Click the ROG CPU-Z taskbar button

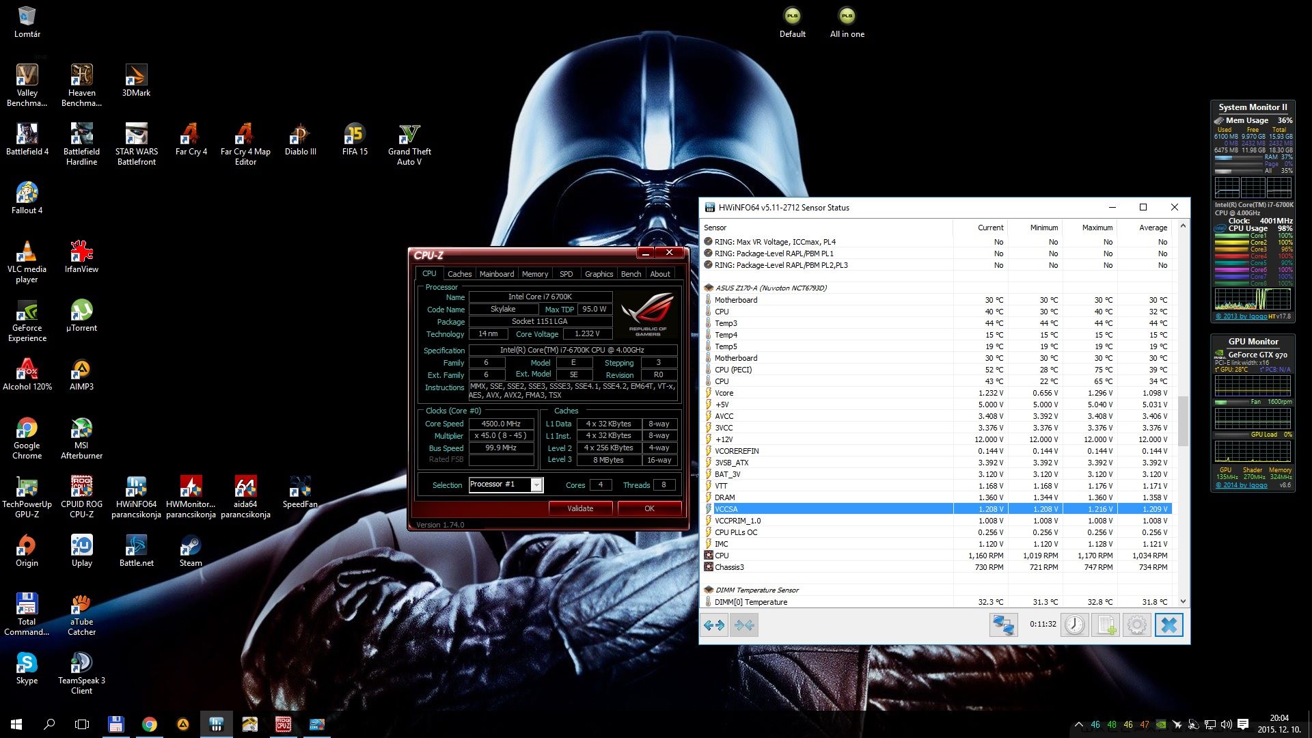click(x=283, y=724)
